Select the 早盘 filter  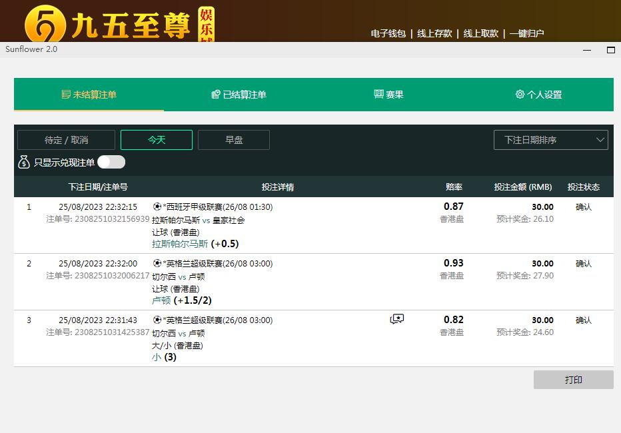point(234,140)
